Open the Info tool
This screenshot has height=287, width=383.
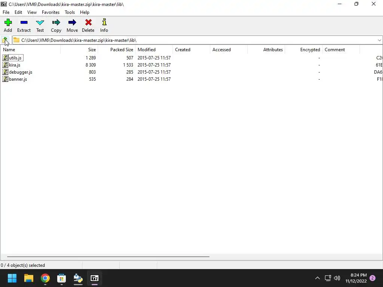click(104, 22)
